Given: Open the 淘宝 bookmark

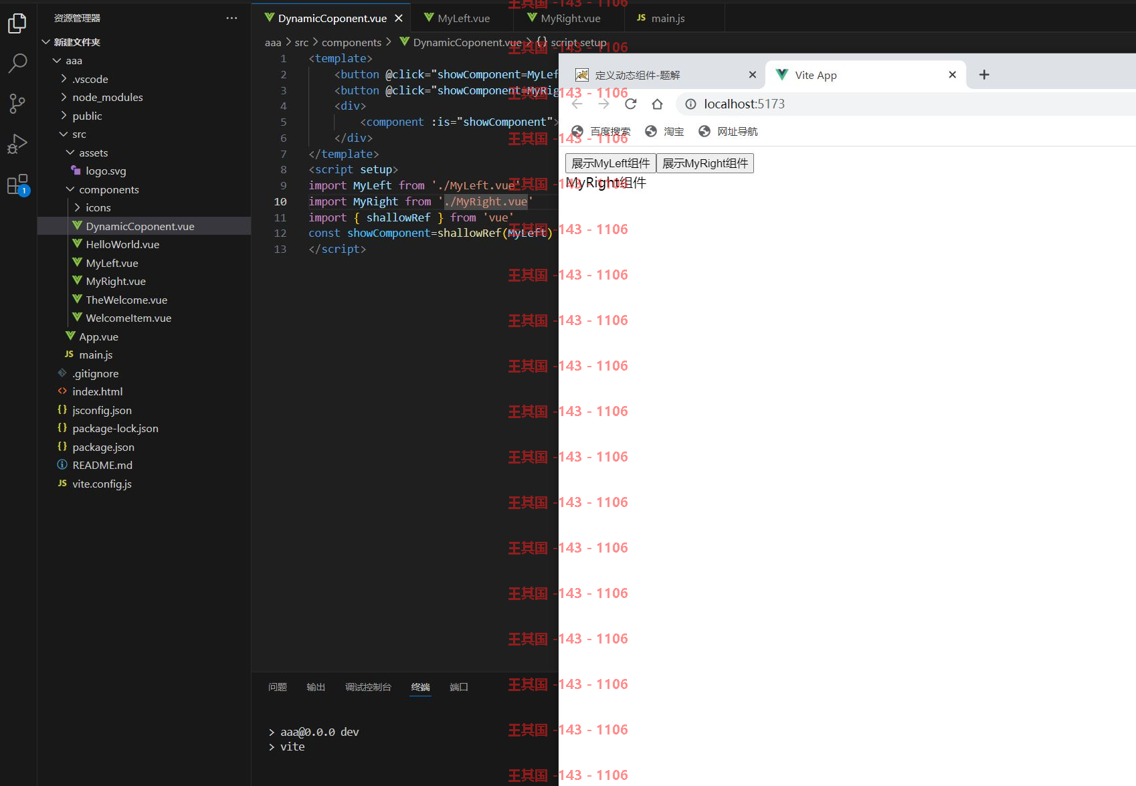Looking at the screenshot, I should click(664, 131).
